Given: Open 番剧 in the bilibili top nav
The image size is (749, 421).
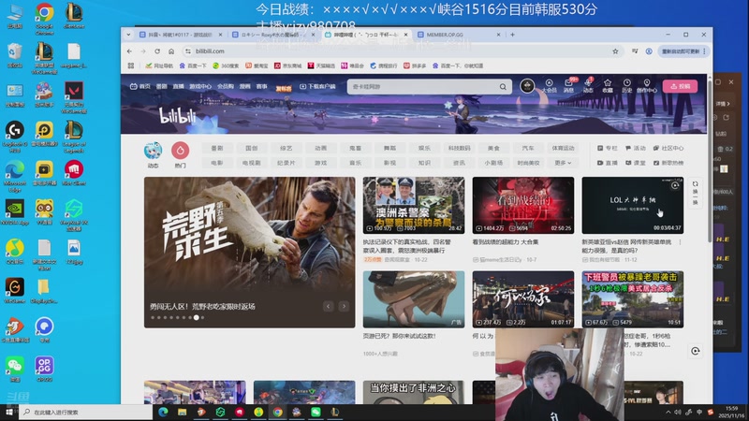Looking at the screenshot, I should coord(161,86).
